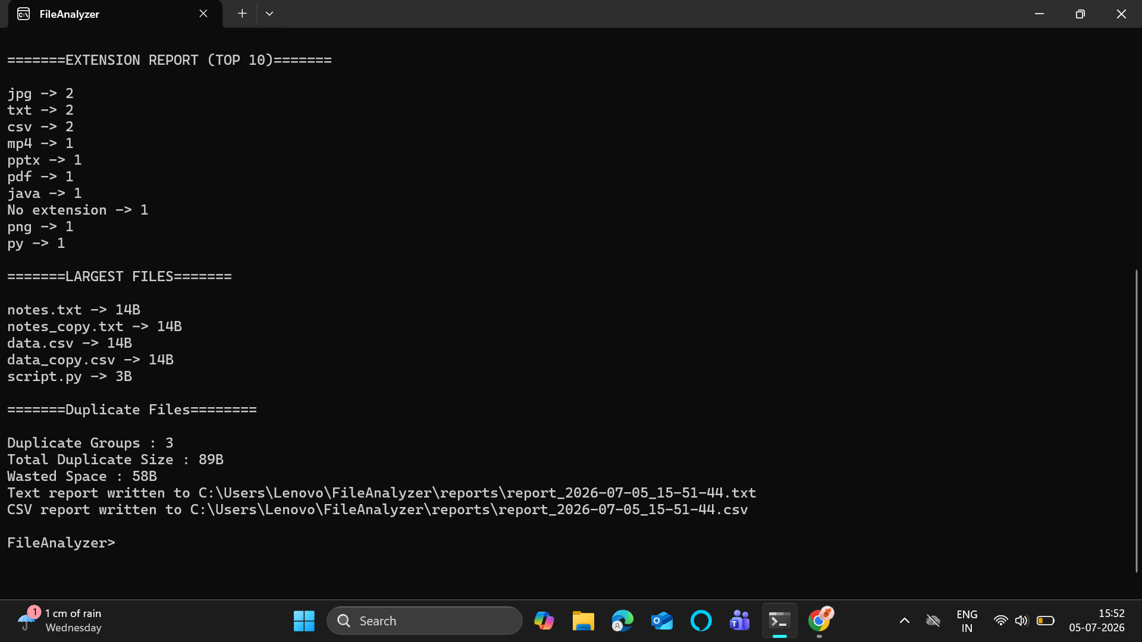
Task: Click the 'data_copy.csv -> 14B' line
Action: tap(90, 360)
